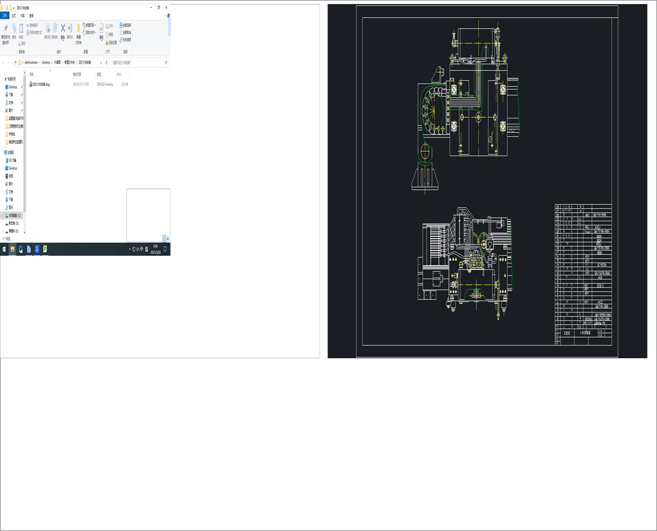Open the Windows Start menu
657x531 pixels.
(4, 249)
